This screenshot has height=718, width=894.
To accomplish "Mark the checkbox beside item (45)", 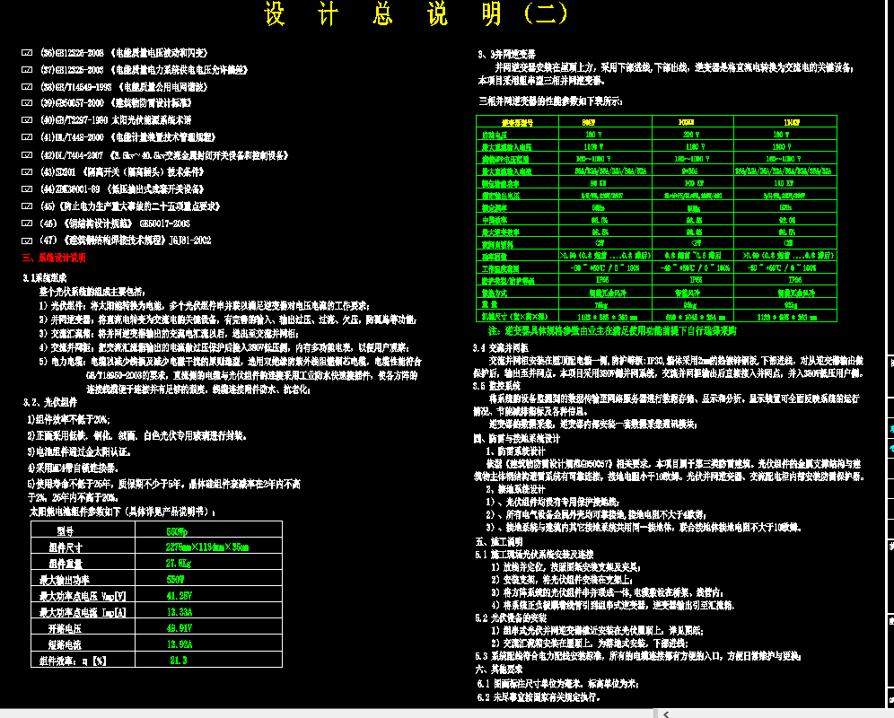I will 27,206.
